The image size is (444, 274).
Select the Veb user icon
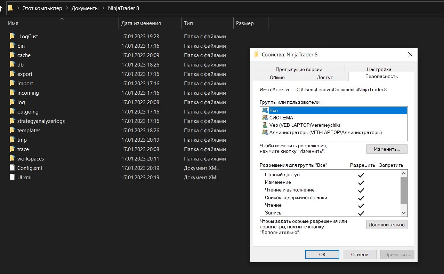[x=265, y=125]
